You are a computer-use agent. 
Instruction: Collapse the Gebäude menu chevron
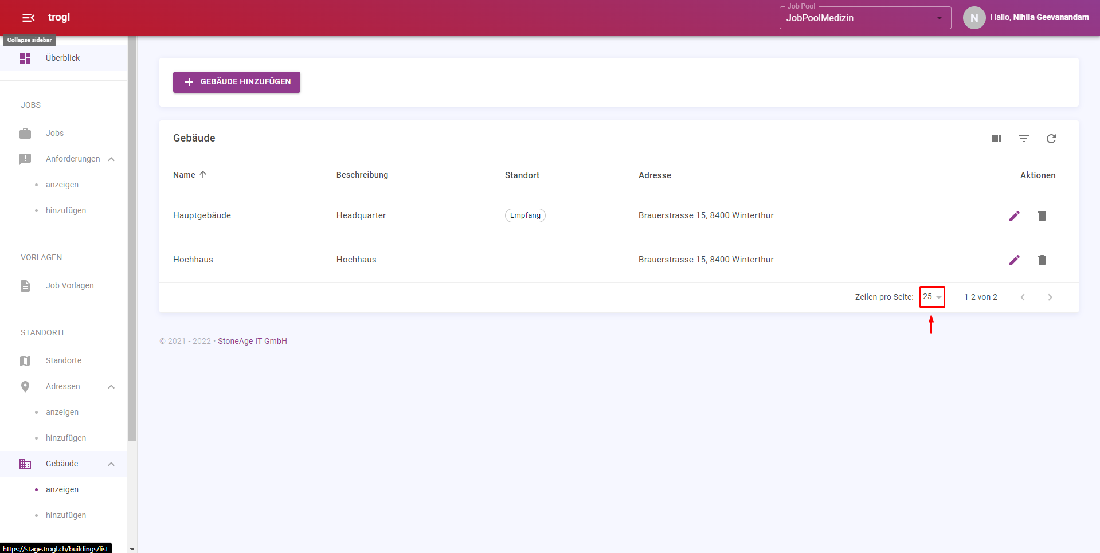[x=111, y=464]
